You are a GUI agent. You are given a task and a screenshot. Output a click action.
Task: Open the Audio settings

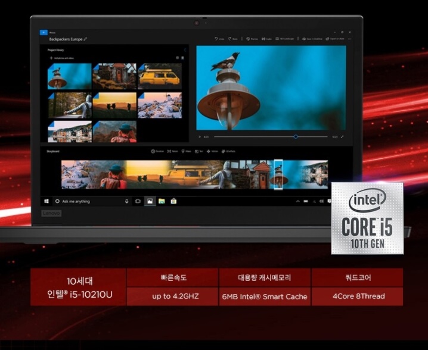click(266, 39)
